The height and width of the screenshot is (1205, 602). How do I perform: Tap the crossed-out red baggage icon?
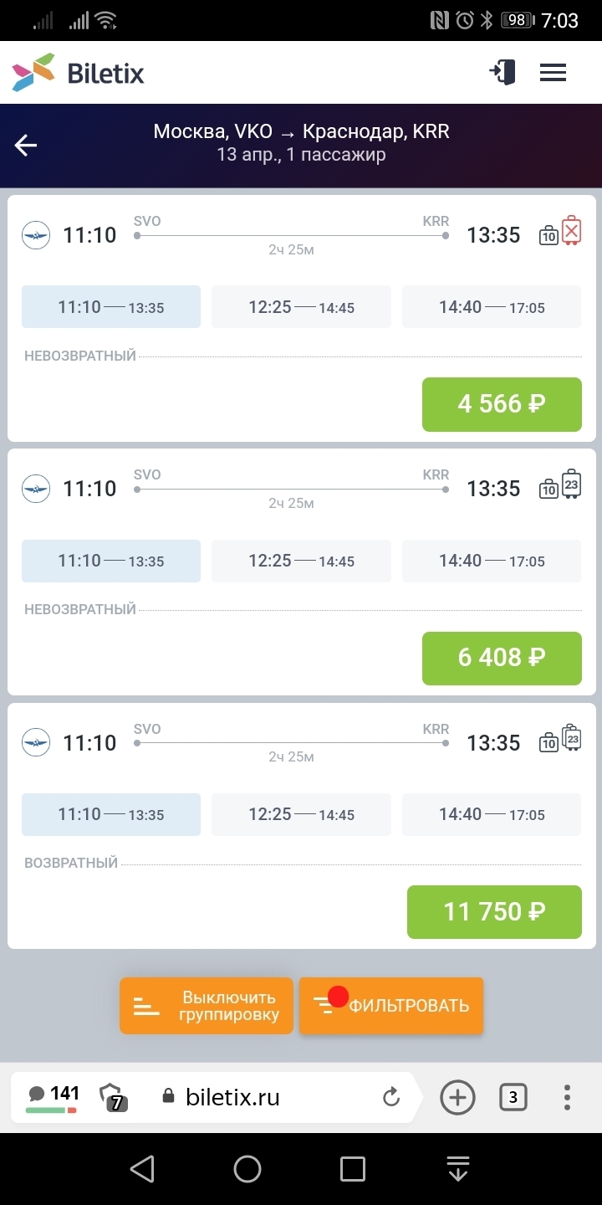click(572, 230)
